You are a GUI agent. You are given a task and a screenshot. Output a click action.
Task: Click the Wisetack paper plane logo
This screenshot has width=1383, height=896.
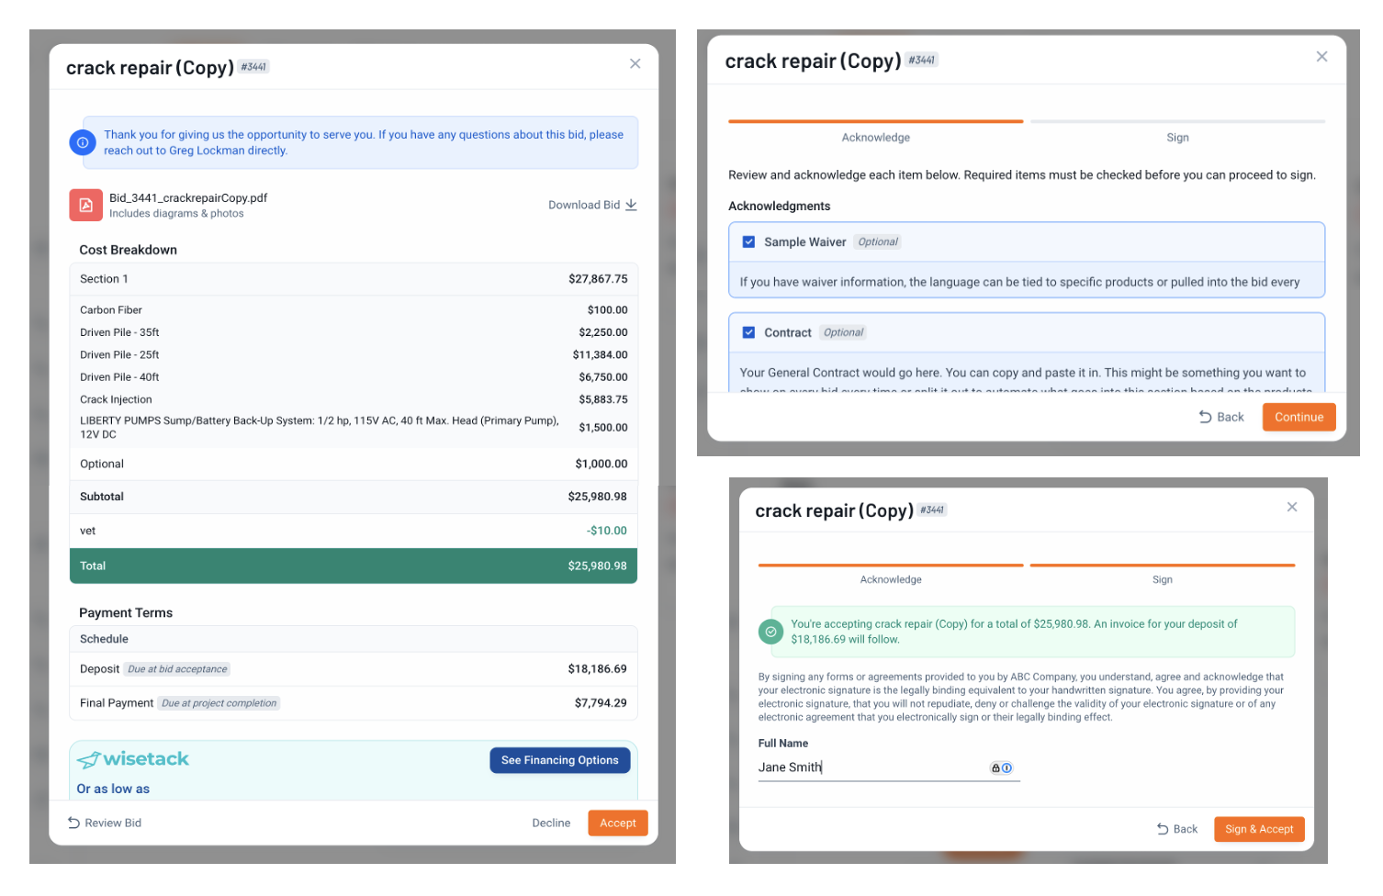[88, 760]
